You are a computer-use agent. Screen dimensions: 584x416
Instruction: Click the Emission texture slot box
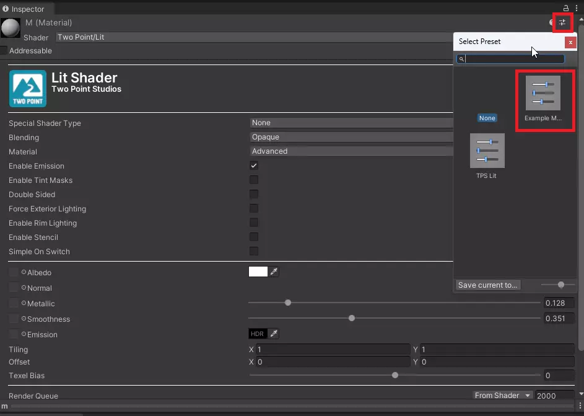click(14, 334)
